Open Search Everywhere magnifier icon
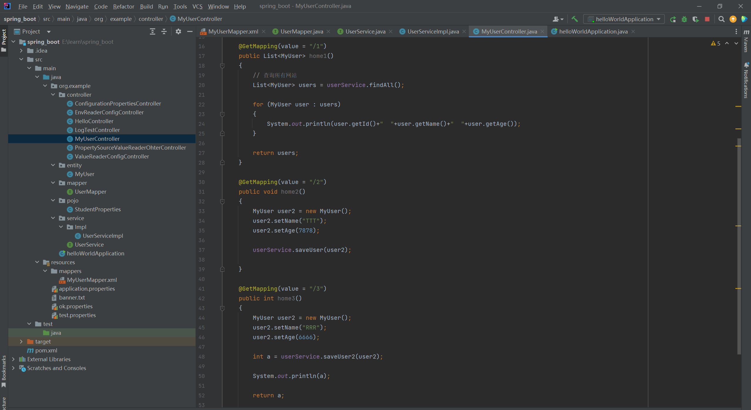The width and height of the screenshot is (751, 410). click(721, 19)
